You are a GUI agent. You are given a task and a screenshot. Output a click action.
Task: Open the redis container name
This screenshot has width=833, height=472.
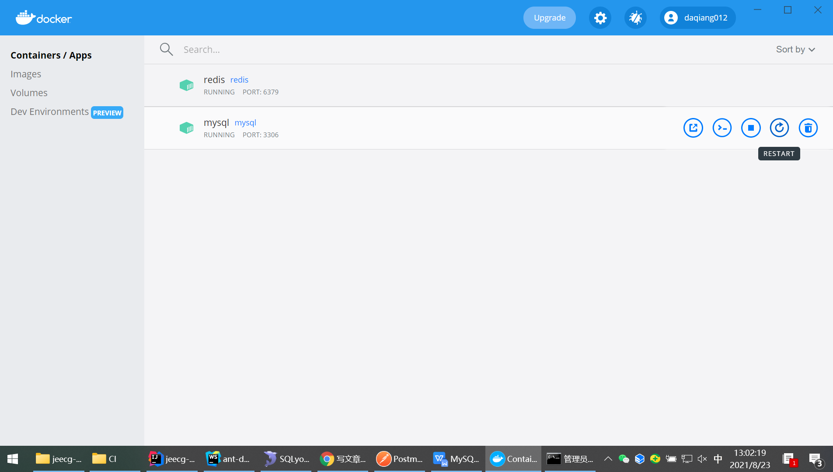click(x=214, y=80)
